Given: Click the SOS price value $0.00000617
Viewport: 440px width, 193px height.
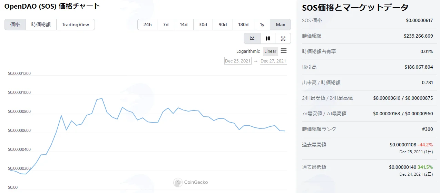Looking at the screenshot, I should point(419,20).
